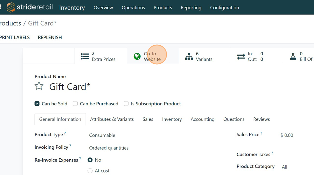Screen dimensions: 314x175
Task: Select the No re-invoice radio option
Action: tap(90, 160)
